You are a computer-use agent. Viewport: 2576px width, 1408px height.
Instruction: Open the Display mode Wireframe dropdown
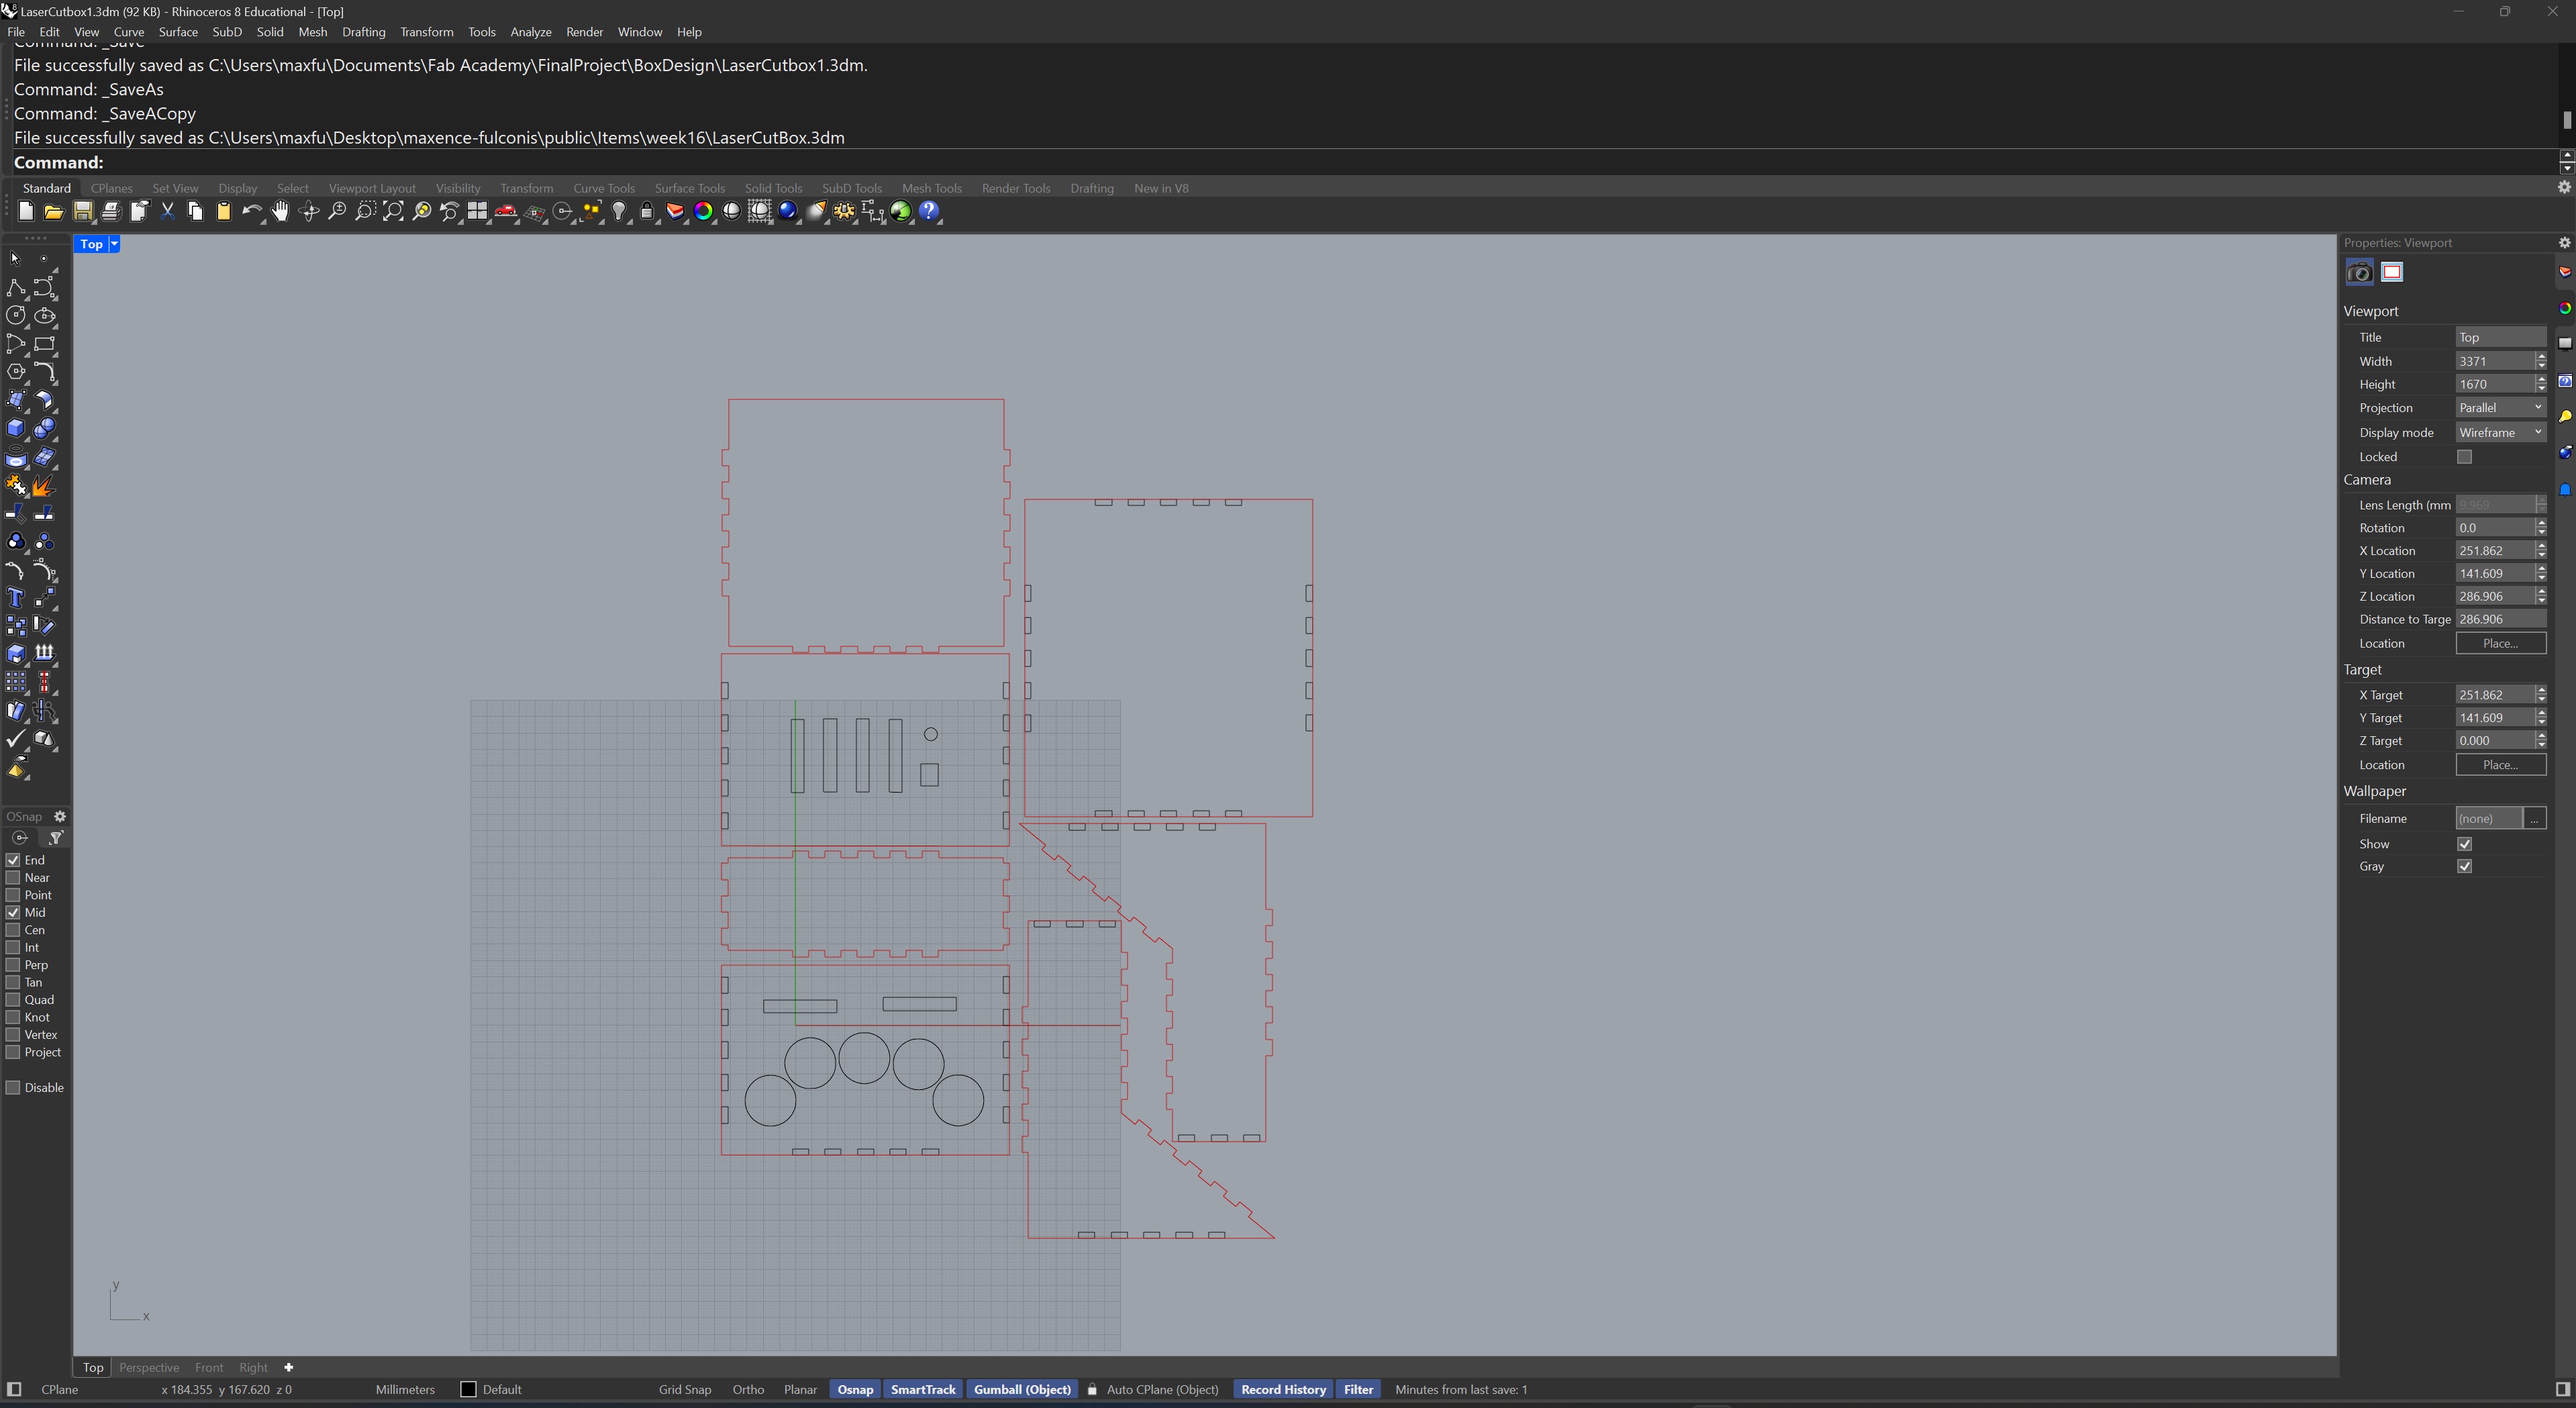pos(2500,432)
